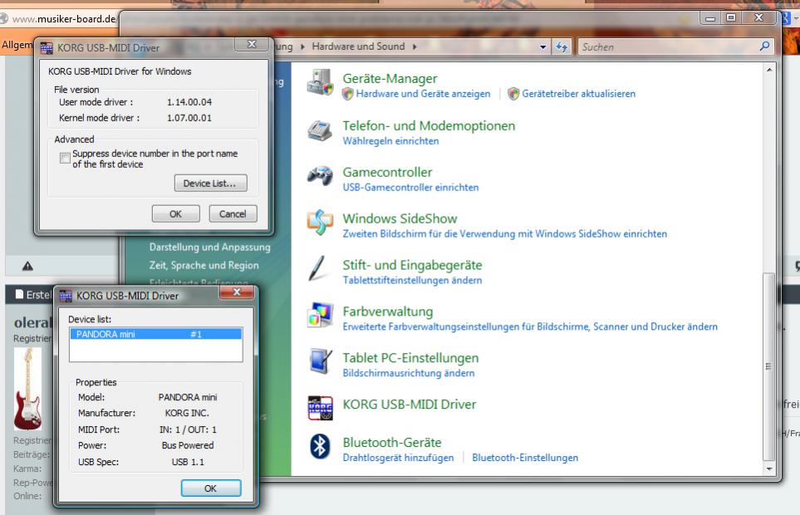
Task: Click OK in Device list dialog
Action: click(x=211, y=488)
